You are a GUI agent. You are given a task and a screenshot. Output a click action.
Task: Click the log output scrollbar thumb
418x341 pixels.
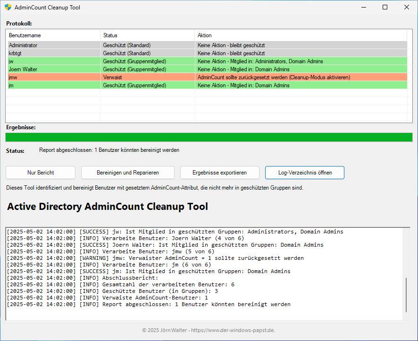pyautogui.click(x=407, y=295)
